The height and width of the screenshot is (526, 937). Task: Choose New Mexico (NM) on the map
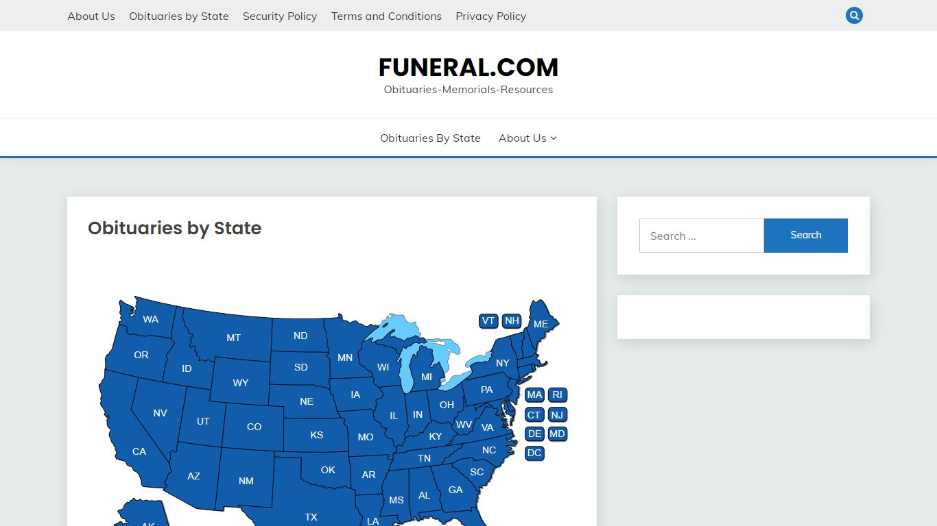pyautogui.click(x=246, y=481)
